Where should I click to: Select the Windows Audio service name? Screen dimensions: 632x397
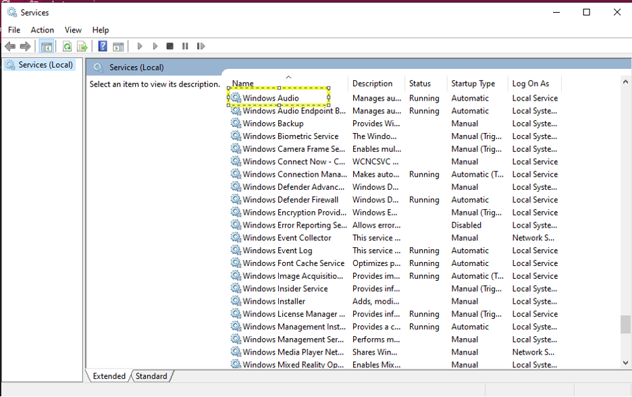[x=271, y=98]
